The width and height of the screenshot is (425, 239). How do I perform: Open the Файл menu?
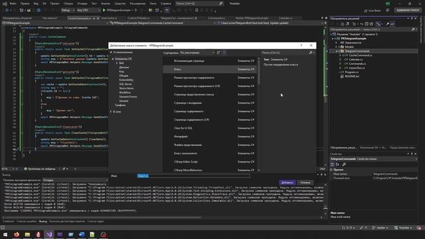[x=13, y=3]
